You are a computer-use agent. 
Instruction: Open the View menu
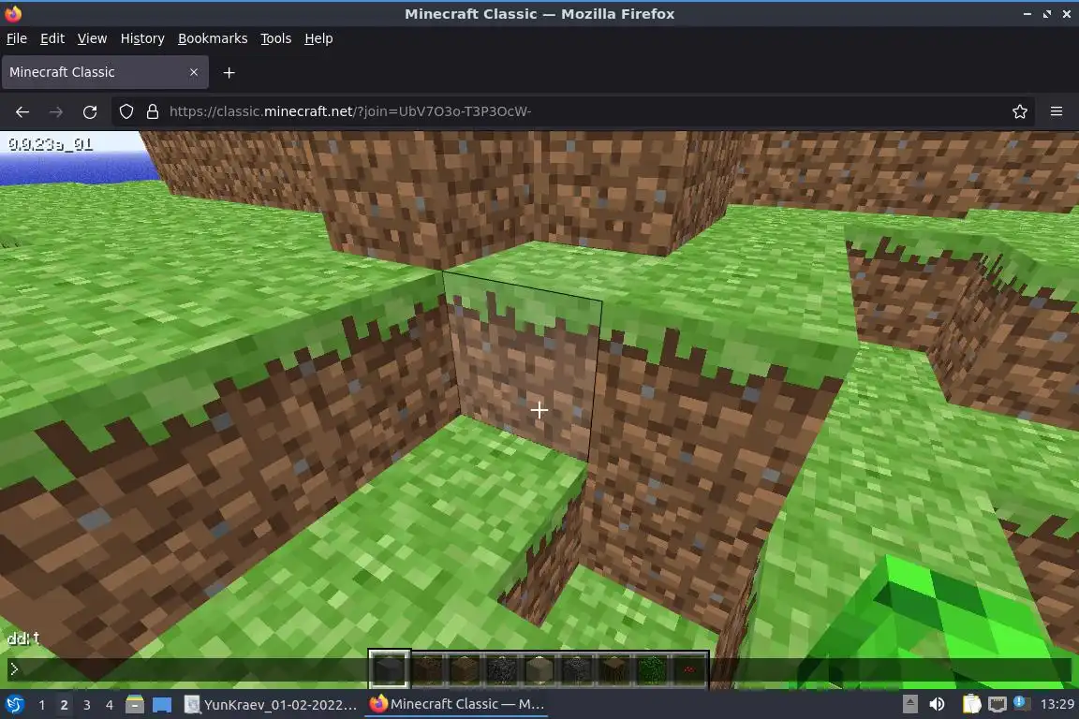pos(92,38)
